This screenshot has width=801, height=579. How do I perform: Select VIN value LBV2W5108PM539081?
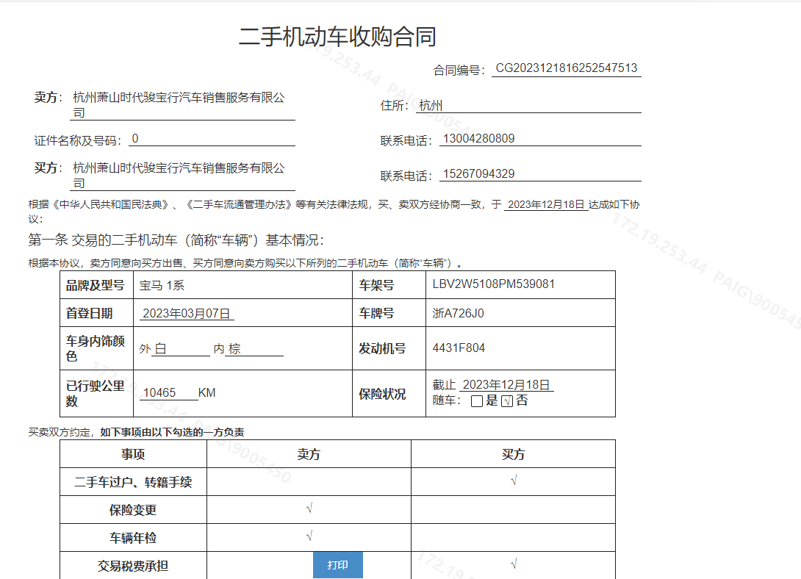pos(494,284)
